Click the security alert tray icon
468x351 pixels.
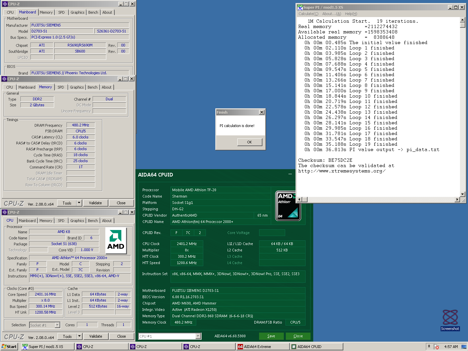click(x=436, y=347)
